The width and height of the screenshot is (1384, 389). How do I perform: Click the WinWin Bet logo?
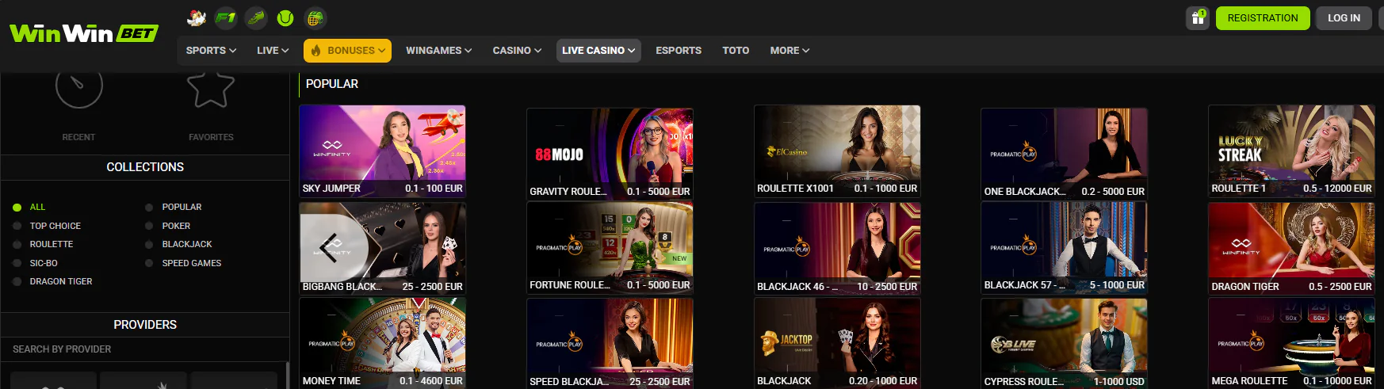pyautogui.click(x=83, y=33)
